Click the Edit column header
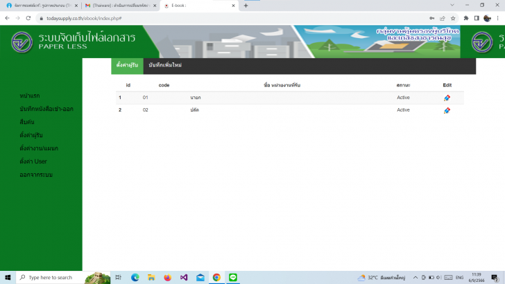 click(447, 85)
